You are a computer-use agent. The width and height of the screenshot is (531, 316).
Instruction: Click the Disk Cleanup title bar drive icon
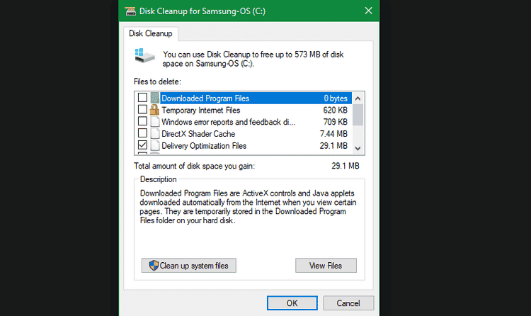[x=130, y=11]
